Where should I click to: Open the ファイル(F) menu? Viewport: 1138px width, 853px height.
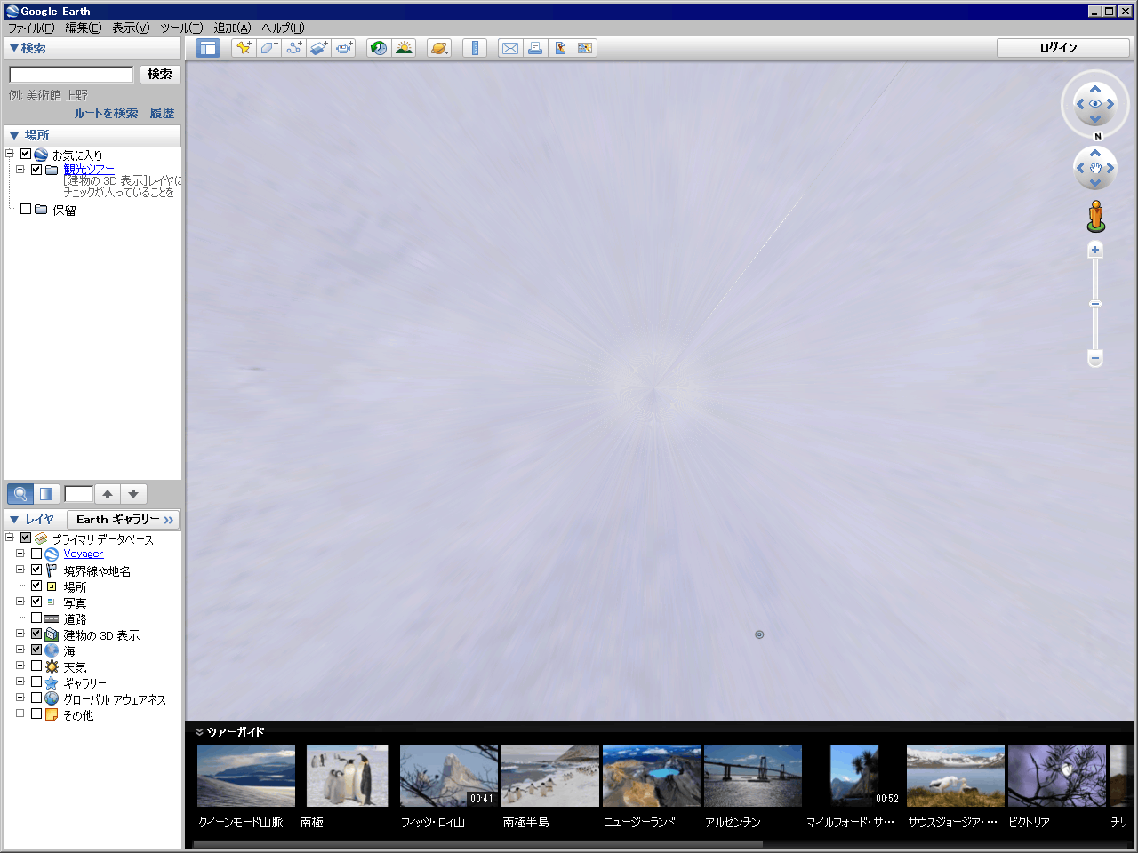31,28
